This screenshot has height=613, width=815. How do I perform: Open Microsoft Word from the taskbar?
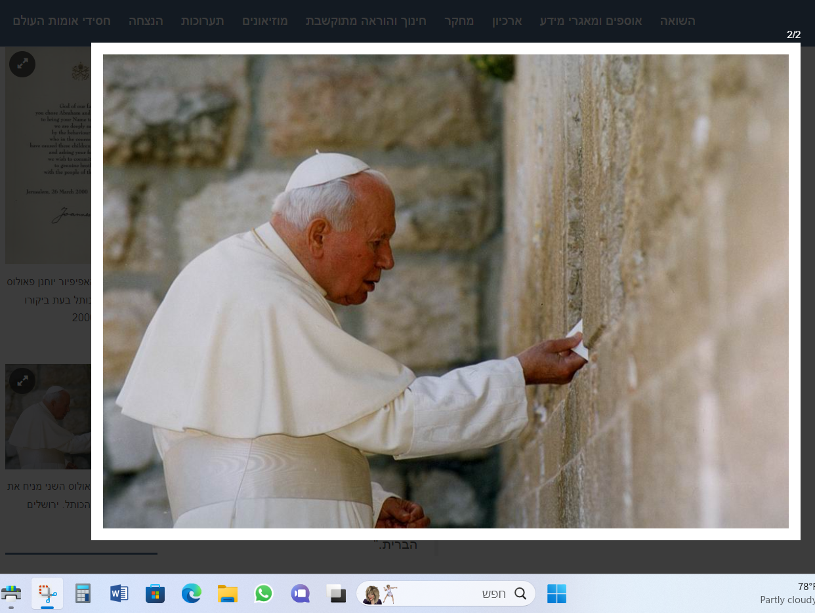pos(118,593)
